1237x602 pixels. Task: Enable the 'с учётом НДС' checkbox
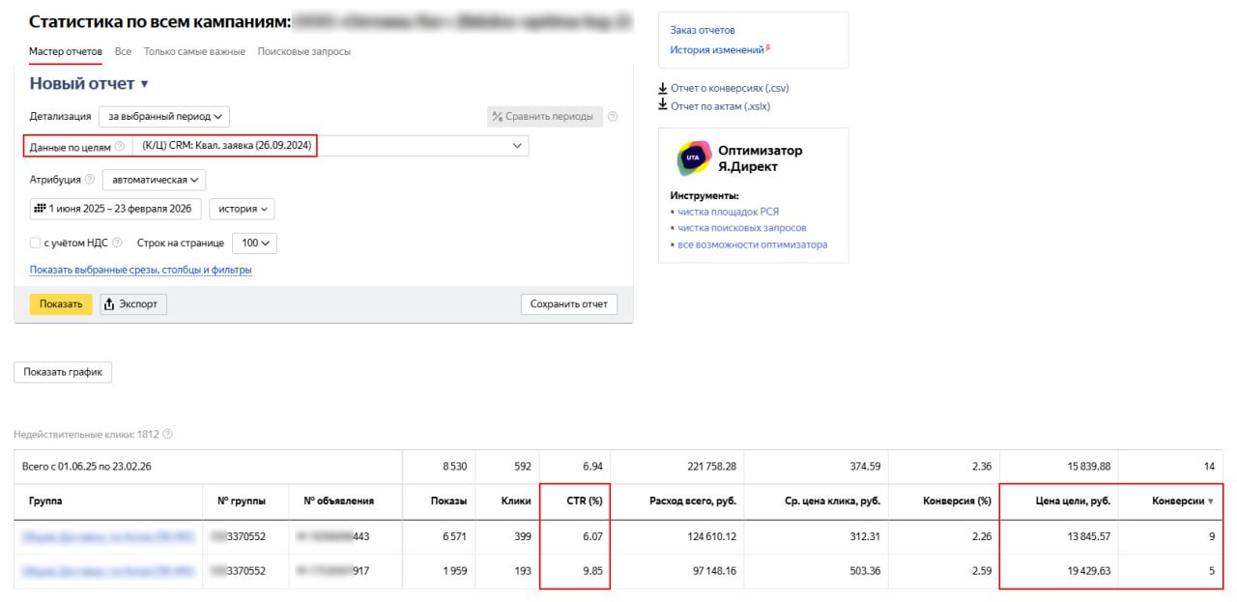click(35, 244)
